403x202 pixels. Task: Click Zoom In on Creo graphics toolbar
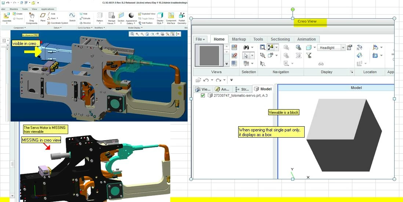coord(137,34)
